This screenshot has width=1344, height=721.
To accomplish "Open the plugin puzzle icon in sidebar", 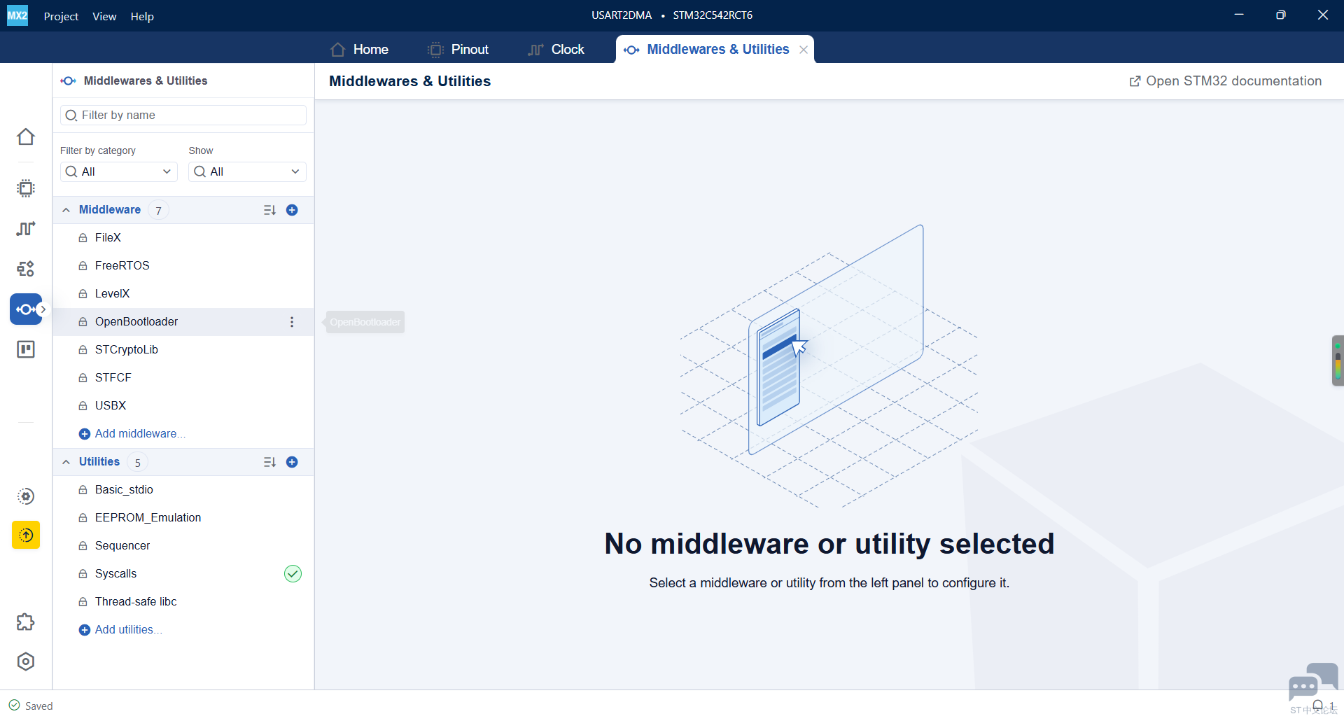I will click(x=26, y=622).
